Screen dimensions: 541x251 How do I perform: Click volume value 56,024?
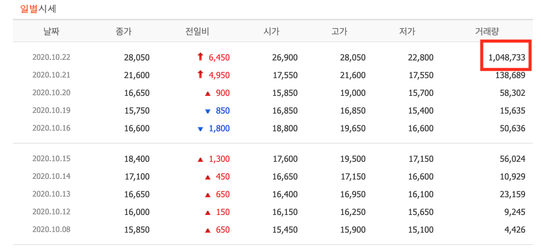513,159
